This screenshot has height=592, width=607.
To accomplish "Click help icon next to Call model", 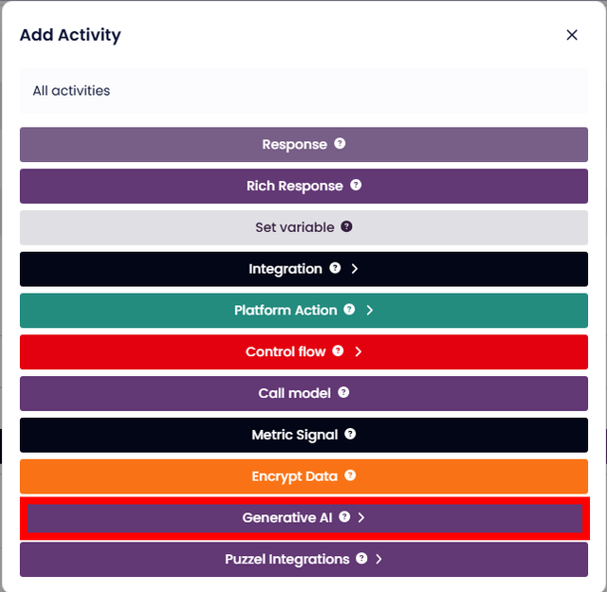I will [x=343, y=392].
